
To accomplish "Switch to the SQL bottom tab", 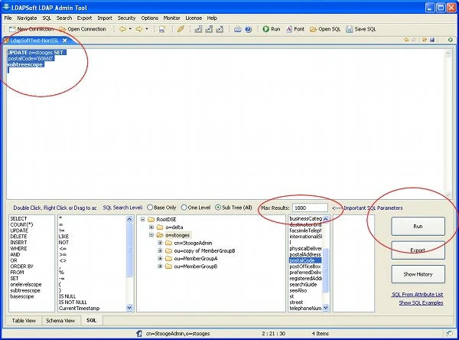I will (91, 320).
